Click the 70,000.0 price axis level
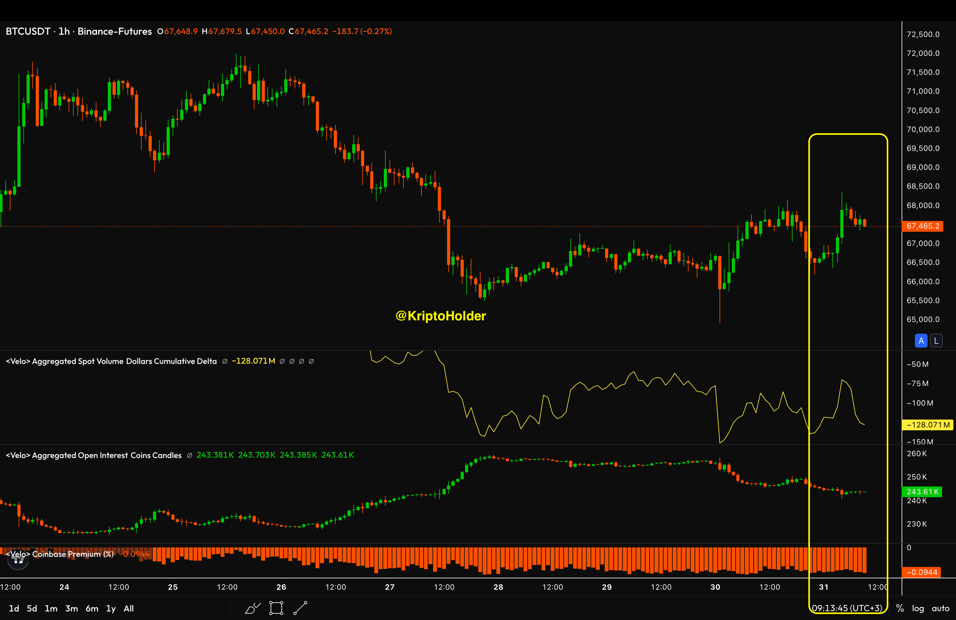The width and height of the screenshot is (956, 620). 923,129
